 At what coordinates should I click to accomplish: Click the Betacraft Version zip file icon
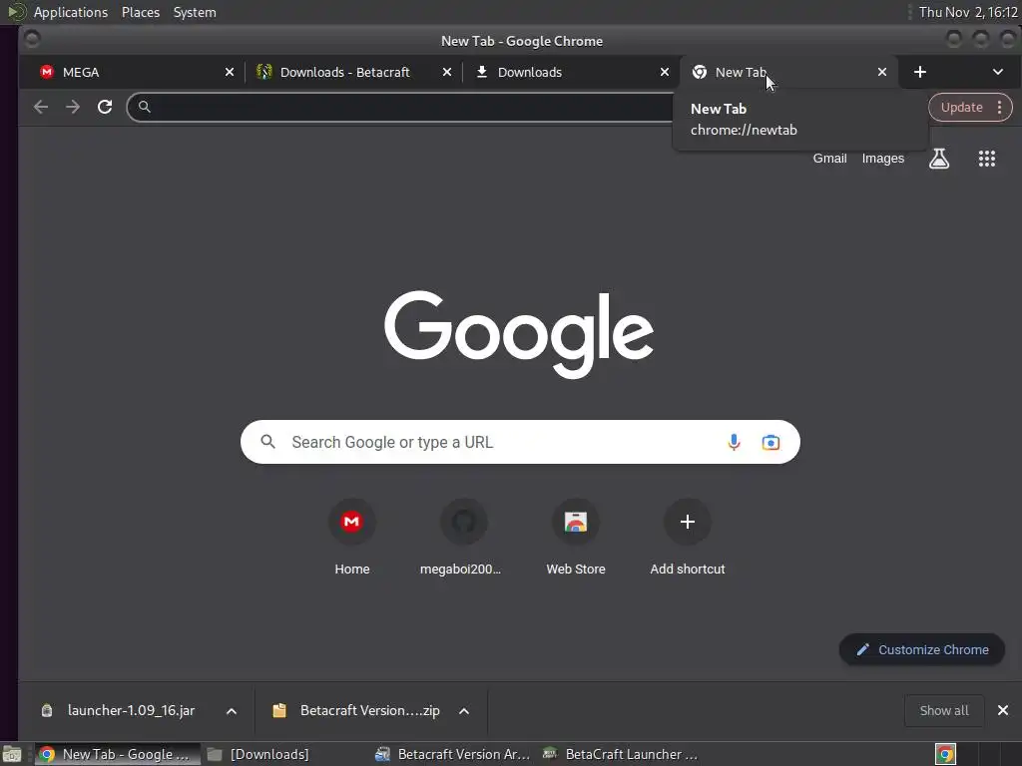(x=279, y=710)
